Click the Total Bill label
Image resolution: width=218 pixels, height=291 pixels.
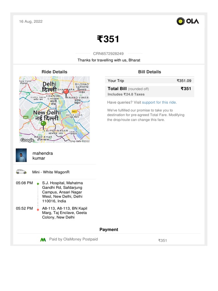(117, 89)
